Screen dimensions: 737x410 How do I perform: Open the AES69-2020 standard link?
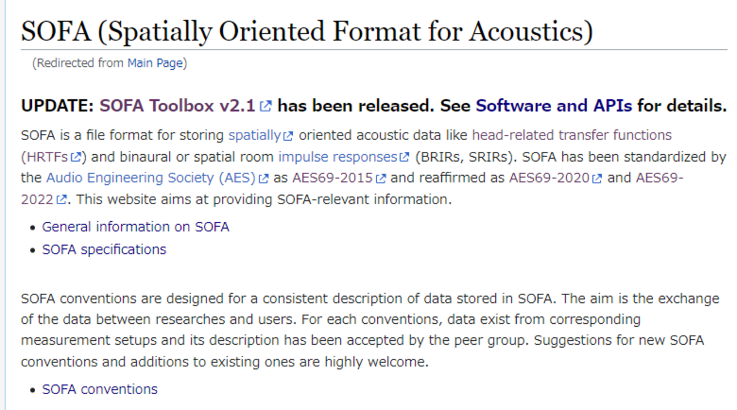tap(549, 178)
